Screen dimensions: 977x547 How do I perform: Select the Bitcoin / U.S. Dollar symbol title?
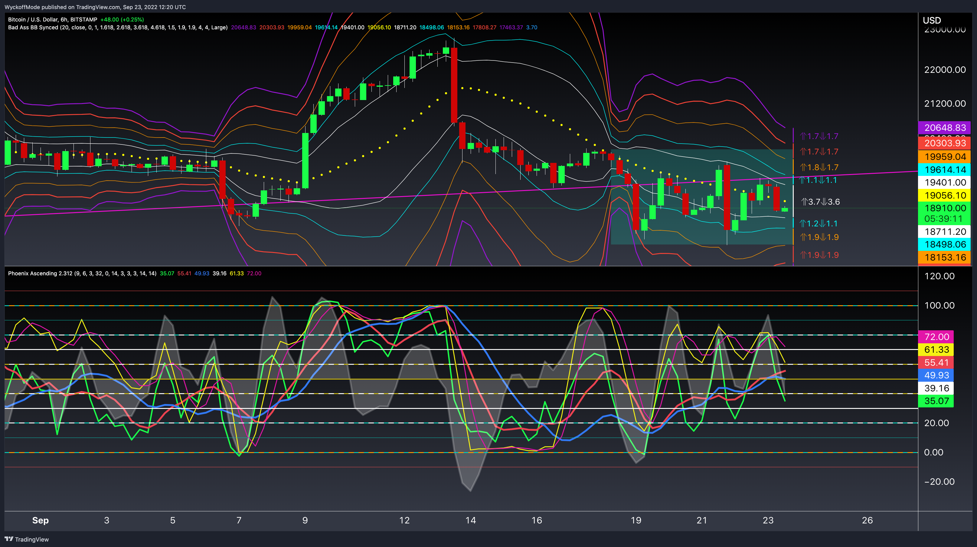[53, 19]
